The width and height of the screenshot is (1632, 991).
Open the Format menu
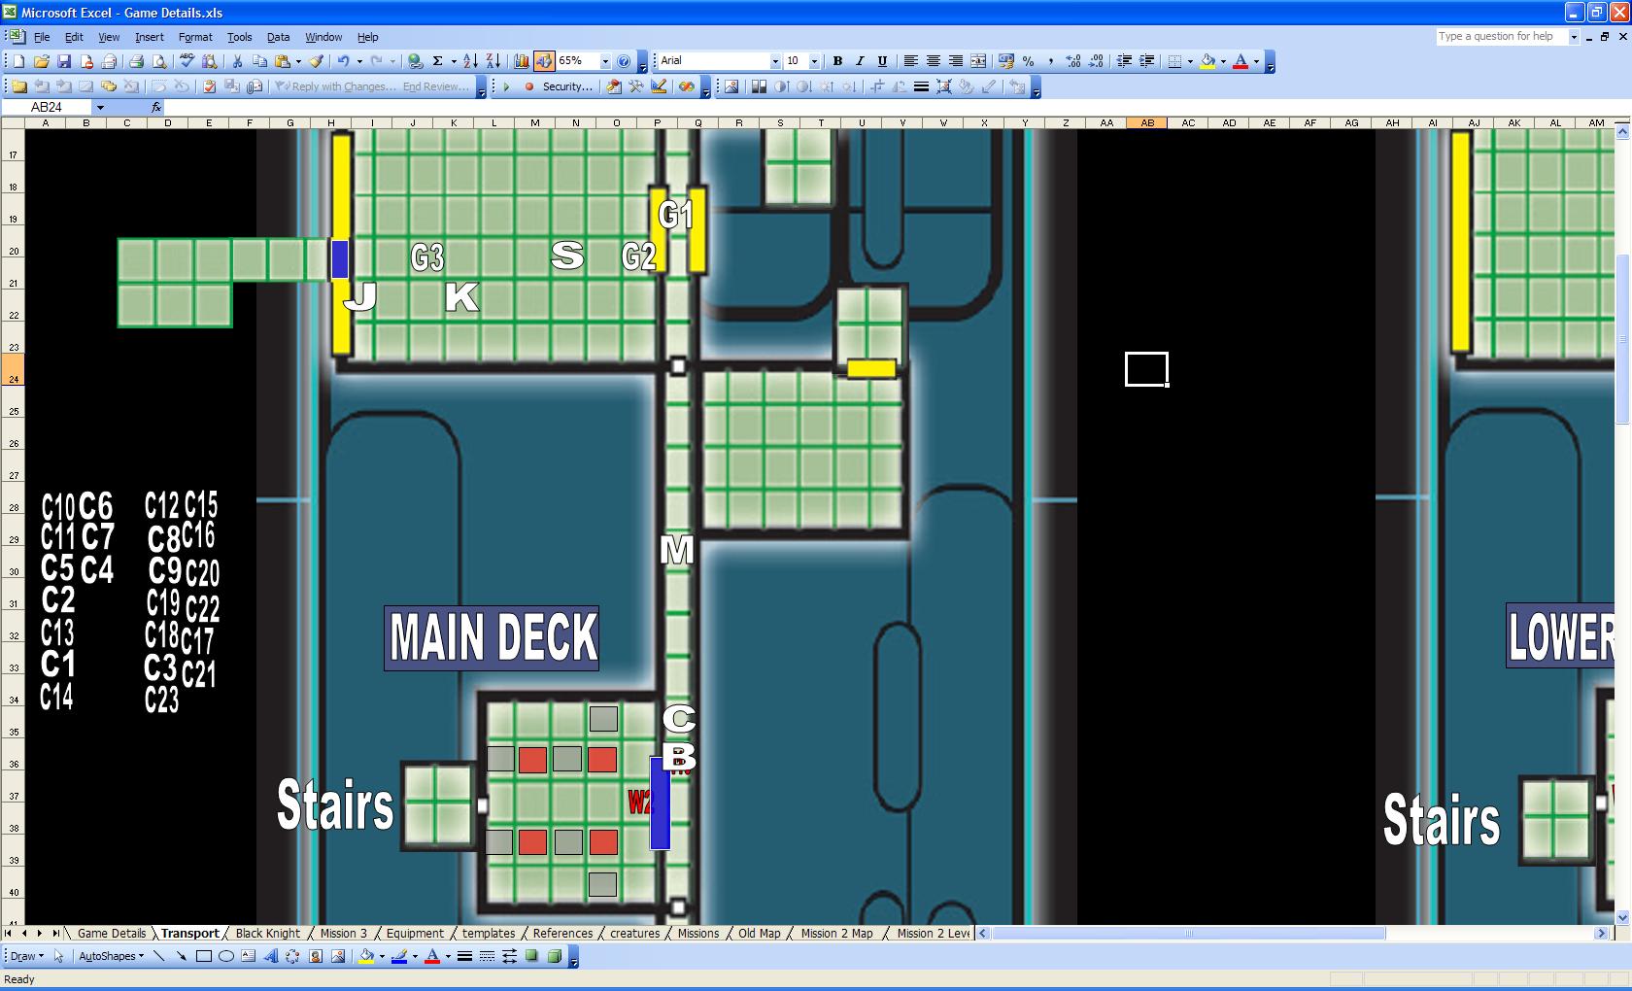click(x=194, y=37)
